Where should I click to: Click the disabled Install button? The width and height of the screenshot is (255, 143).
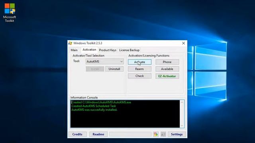click(x=95, y=69)
